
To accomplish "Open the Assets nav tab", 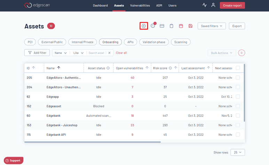I will pos(119,6).
